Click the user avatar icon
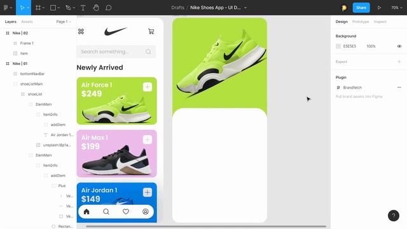The width and height of the screenshot is (407, 229). (344, 8)
